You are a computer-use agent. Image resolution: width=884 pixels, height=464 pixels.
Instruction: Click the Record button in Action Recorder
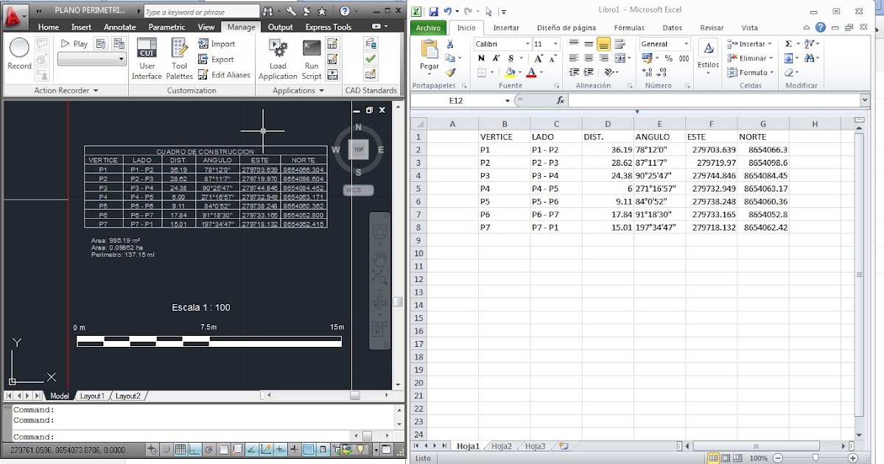tap(19, 50)
